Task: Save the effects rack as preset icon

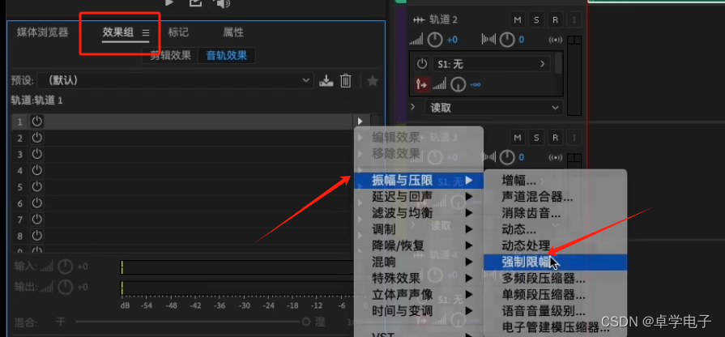Action: click(326, 81)
